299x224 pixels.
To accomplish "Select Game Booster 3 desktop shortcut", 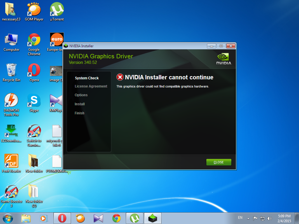I will 11,196.
